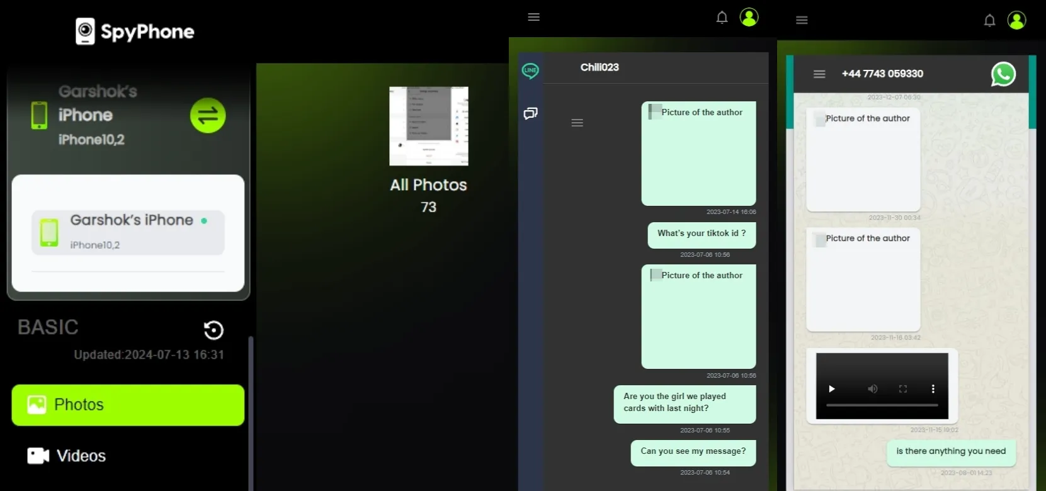Open WhatsApp picture message above the 2023-11-16 timestamp
The height and width of the screenshot is (491, 1046).
tap(863, 279)
